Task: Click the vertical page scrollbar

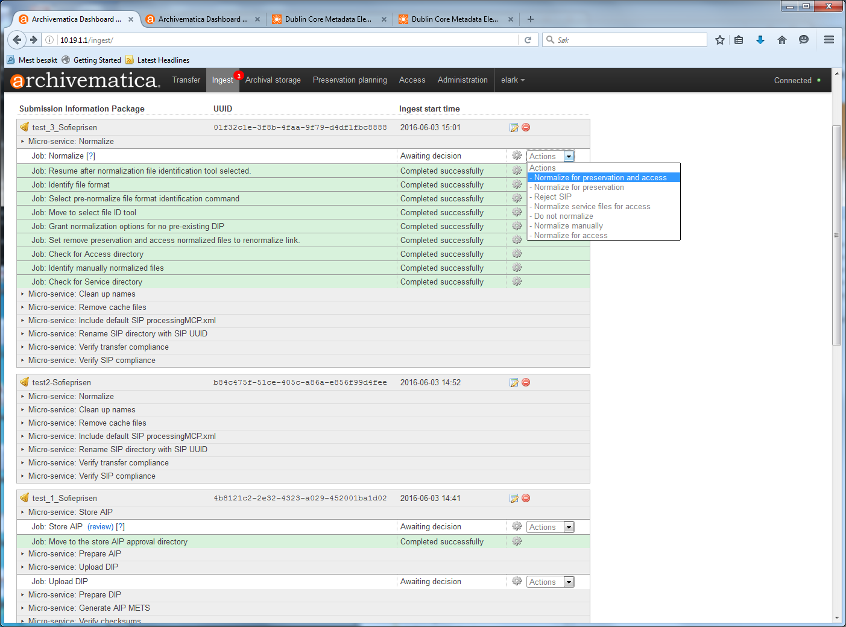Action: 836,235
